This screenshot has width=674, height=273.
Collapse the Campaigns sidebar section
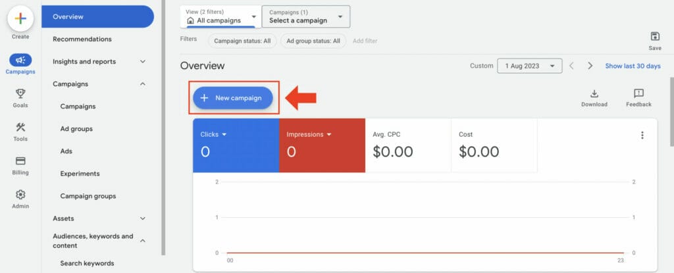pyautogui.click(x=143, y=84)
